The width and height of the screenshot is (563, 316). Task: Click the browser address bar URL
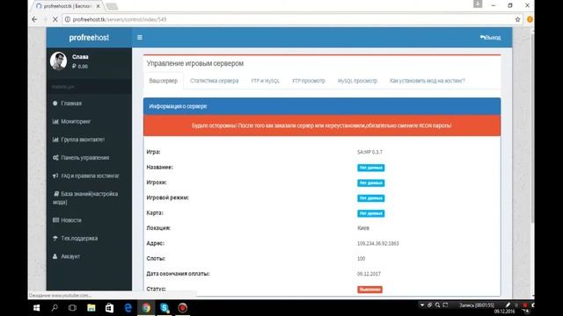pyautogui.click(x=120, y=19)
